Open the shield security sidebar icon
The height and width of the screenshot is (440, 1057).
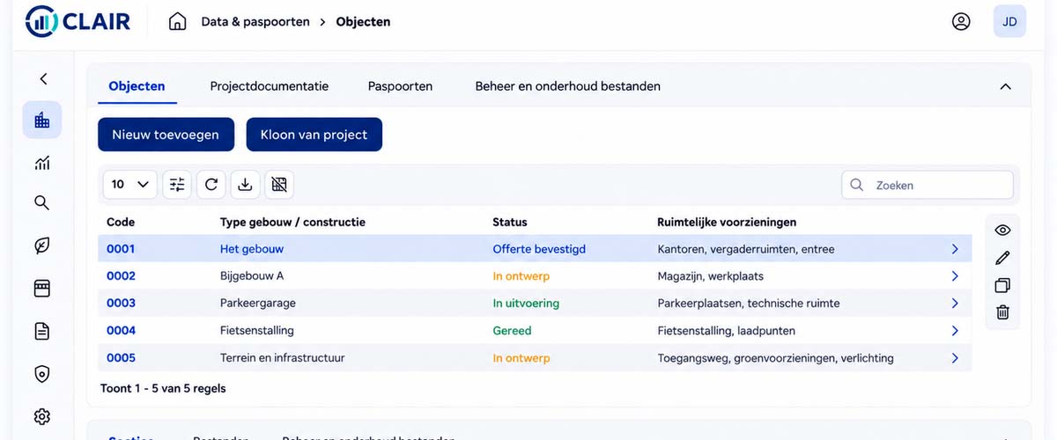click(42, 374)
